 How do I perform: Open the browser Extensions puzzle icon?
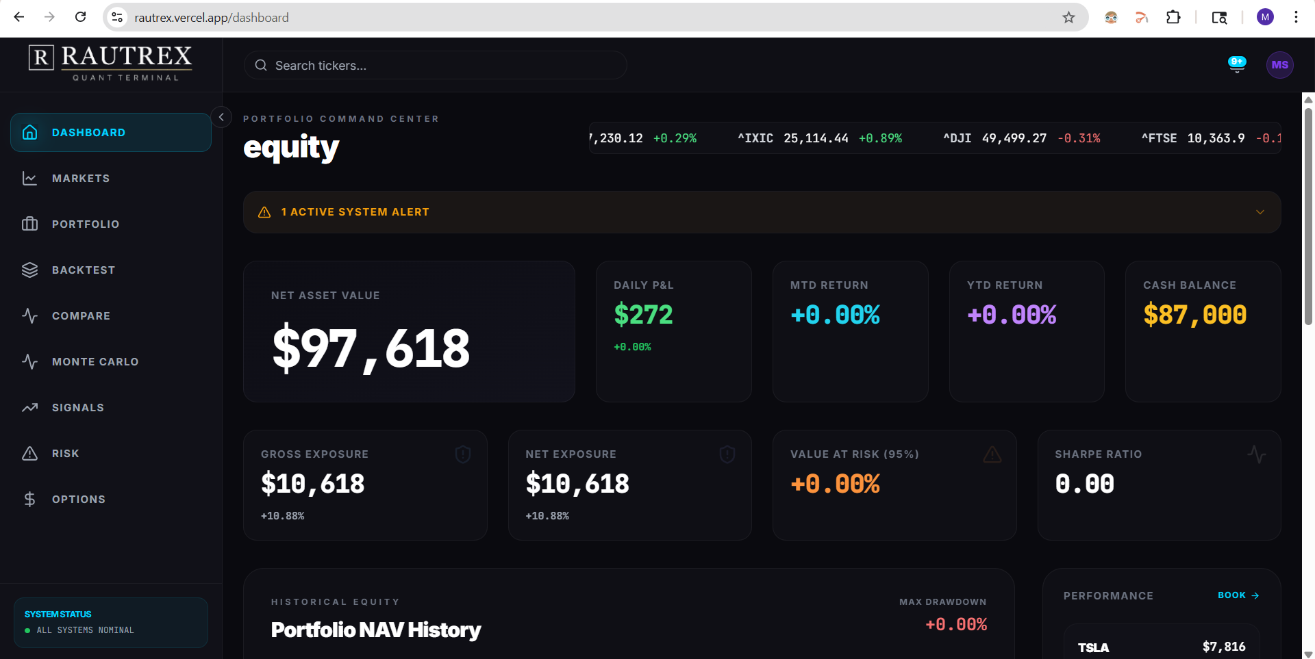click(1173, 17)
